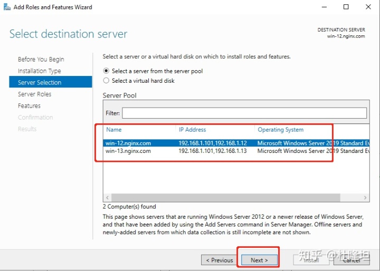Open the Features step

coord(29,106)
